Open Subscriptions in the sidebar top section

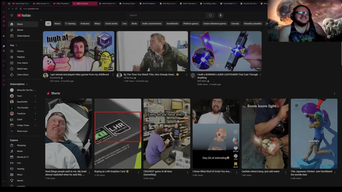click(23, 36)
